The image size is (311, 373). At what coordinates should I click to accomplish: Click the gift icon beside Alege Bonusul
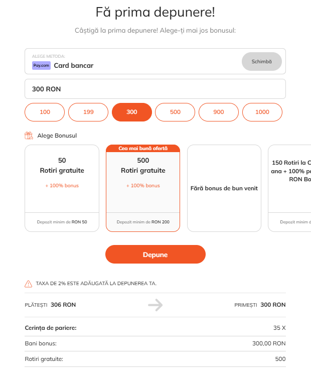(29, 136)
